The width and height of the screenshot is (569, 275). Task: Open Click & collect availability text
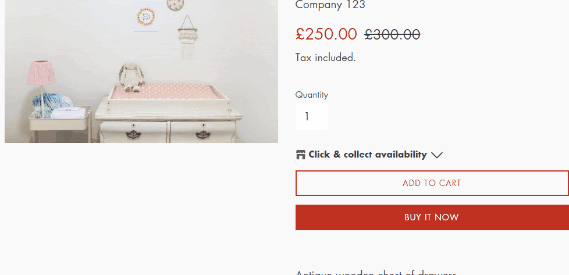(x=367, y=155)
